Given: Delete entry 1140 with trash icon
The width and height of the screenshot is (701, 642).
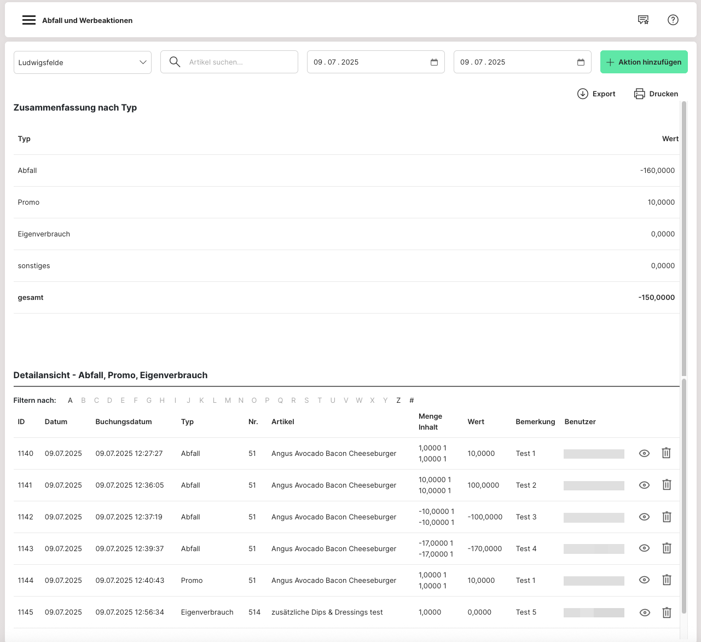Looking at the screenshot, I should tap(666, 453).
